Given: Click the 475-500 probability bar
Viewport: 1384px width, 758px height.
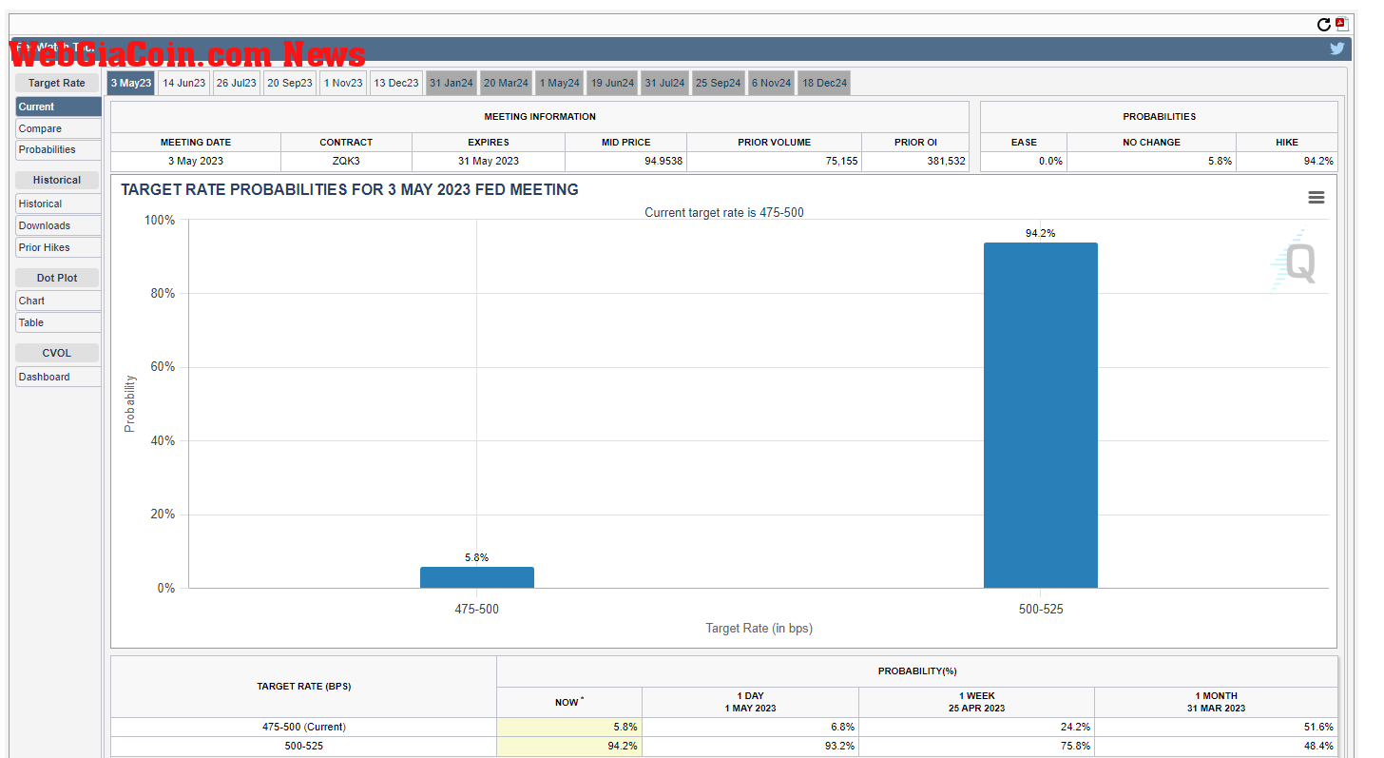Looking at the screenshot, I should tap(477, 577).
